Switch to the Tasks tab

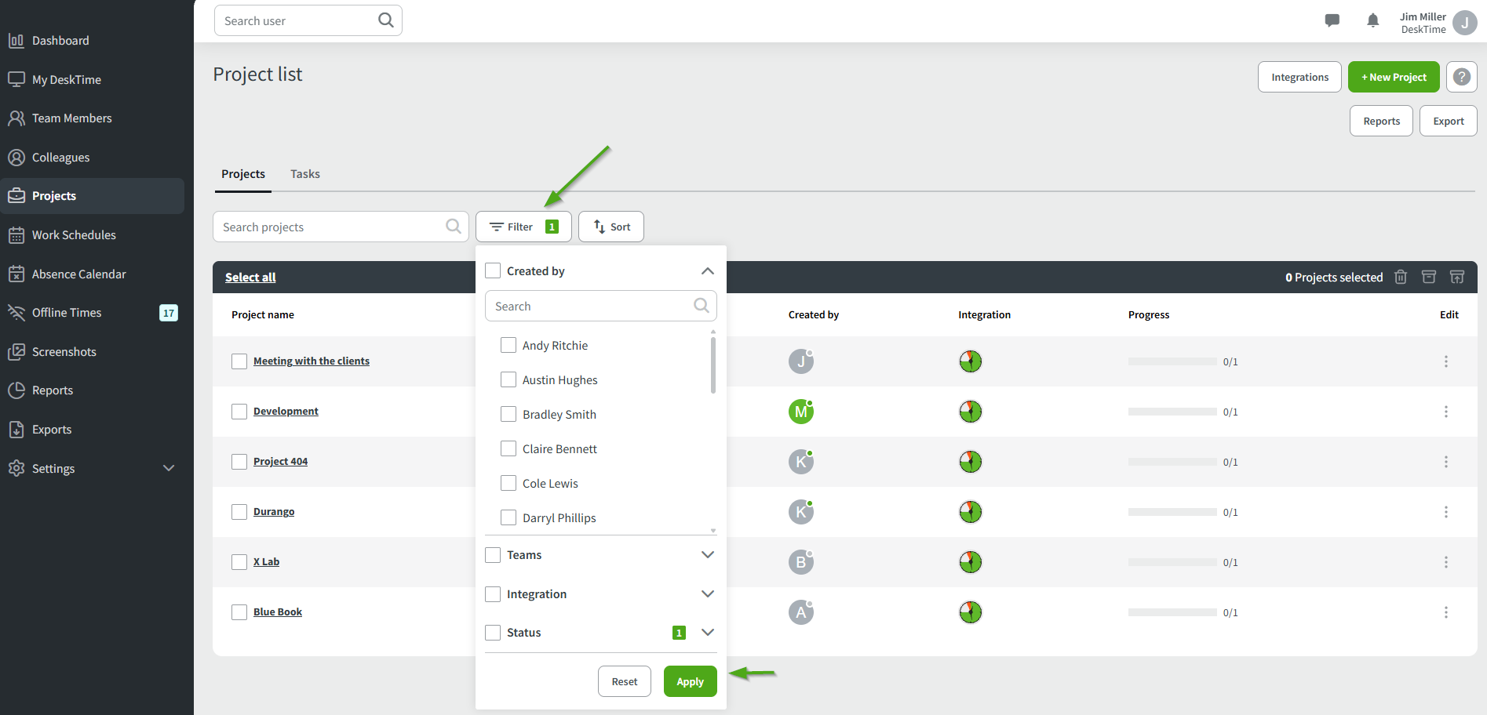coord(304,174)
